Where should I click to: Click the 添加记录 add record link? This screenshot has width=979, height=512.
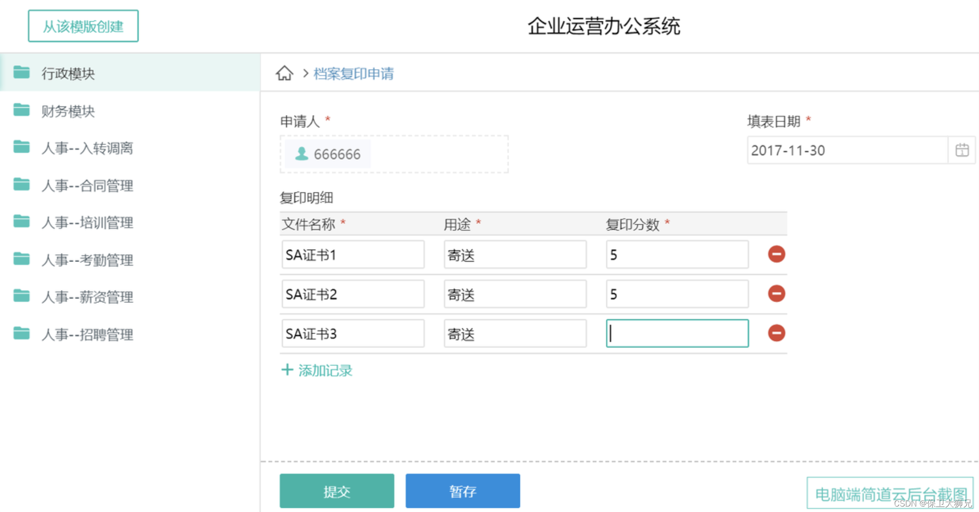317,371
